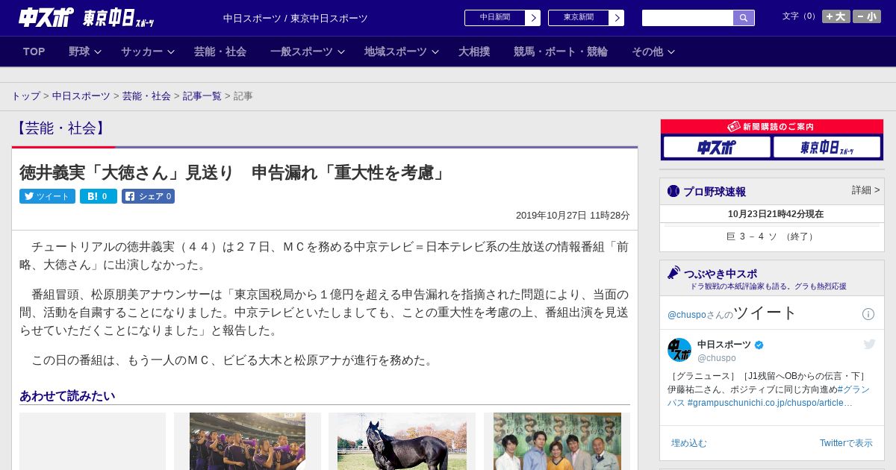Expand the その他 menu
The width and height of the screenshot is (896, 470).
pyautogui.click(x=653, y=51)
